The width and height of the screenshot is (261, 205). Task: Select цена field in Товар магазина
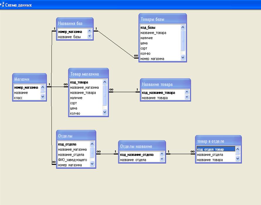[x=86, y=108]
